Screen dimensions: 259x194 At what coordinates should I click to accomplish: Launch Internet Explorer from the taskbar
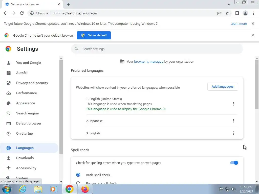point(23,189)
